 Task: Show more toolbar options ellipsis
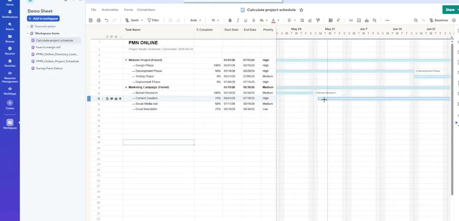coord(387,20)
